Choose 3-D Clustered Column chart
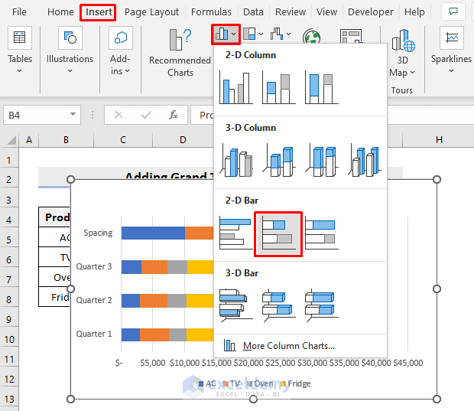 click(x=236, y=160)
